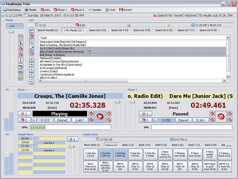Click the arrow icon below the vertical bar icon

(x=21, y=66)
